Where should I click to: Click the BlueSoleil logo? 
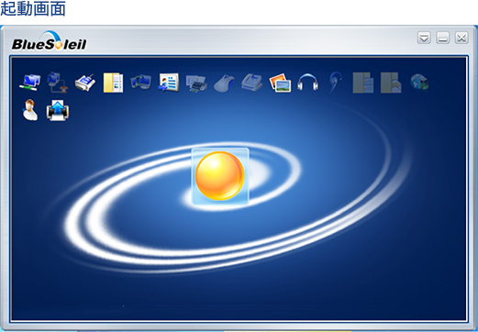point(49,41)
